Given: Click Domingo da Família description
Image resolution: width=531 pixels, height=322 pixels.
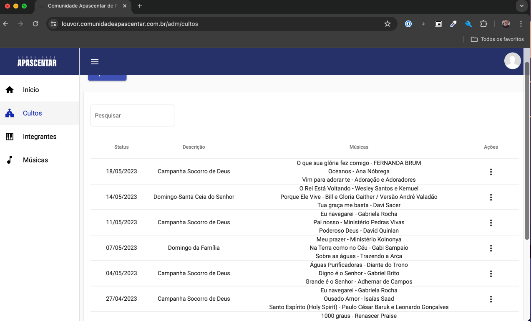Looking at the screenshot, I should [x=194, y=248].
